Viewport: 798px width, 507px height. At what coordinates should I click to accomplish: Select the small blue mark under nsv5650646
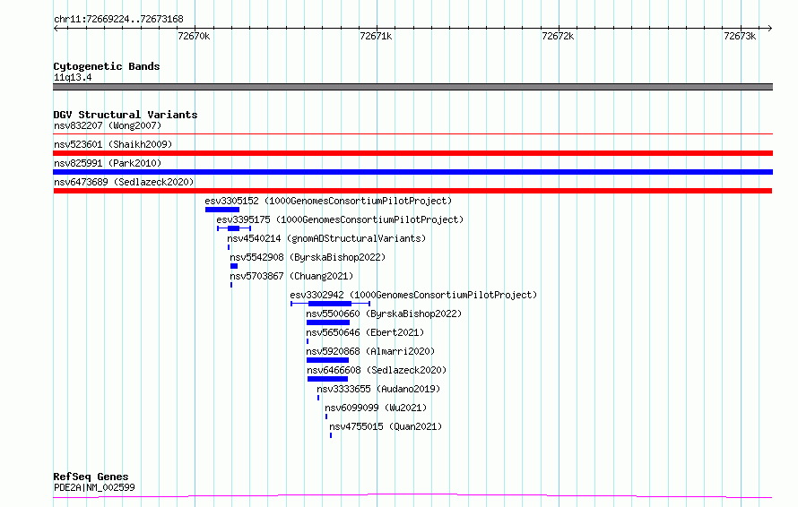308,341
